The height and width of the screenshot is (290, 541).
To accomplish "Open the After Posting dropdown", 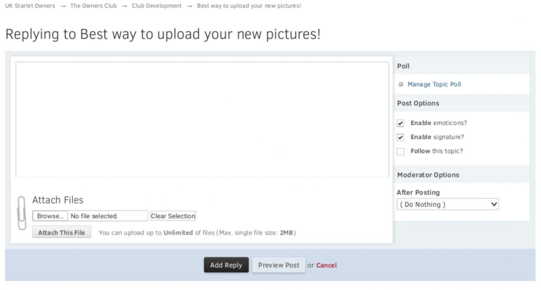I will (x=448, y=204).
